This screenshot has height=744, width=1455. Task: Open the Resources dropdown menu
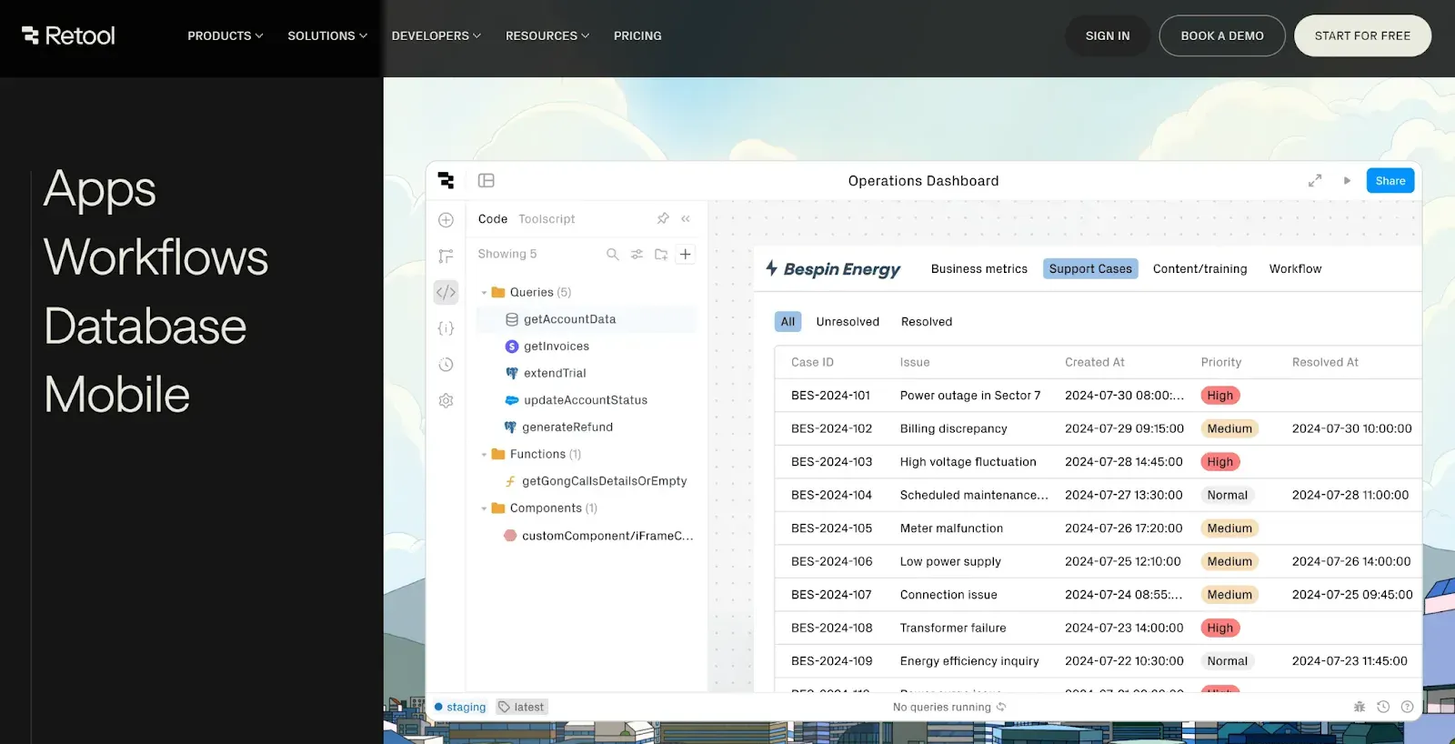(x=547, y=36)
